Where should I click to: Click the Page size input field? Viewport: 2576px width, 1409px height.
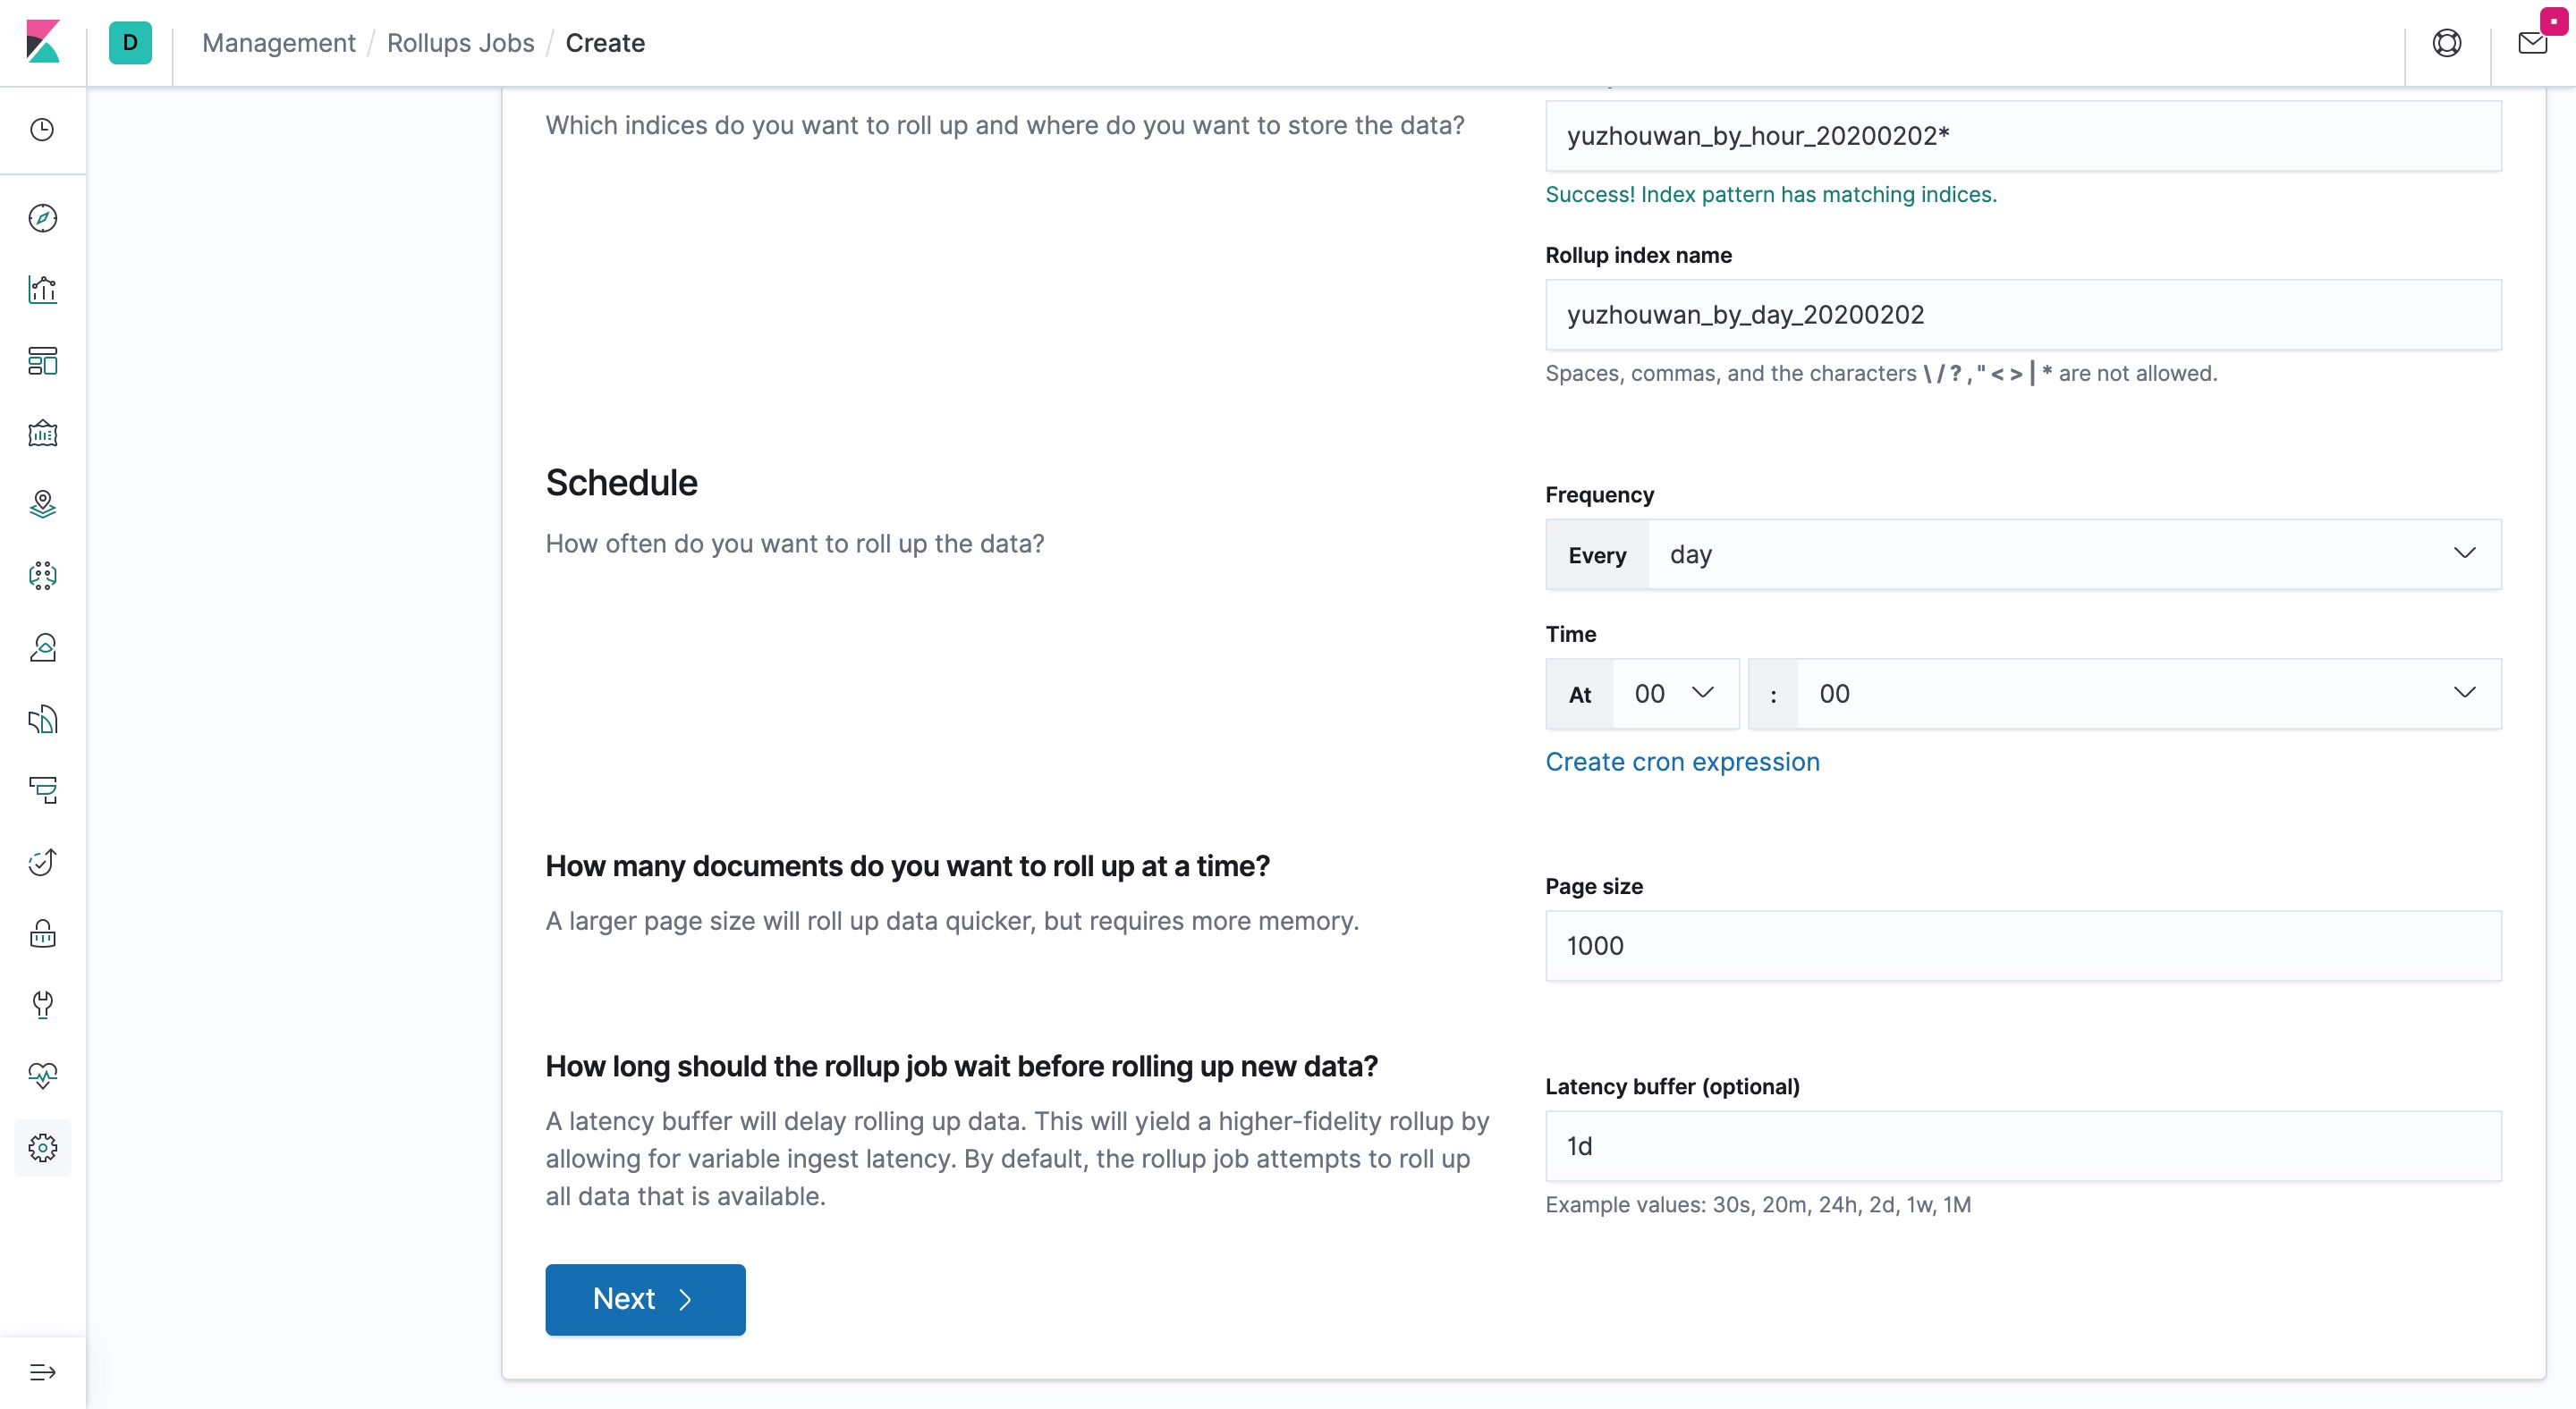tap(2022, 945)
